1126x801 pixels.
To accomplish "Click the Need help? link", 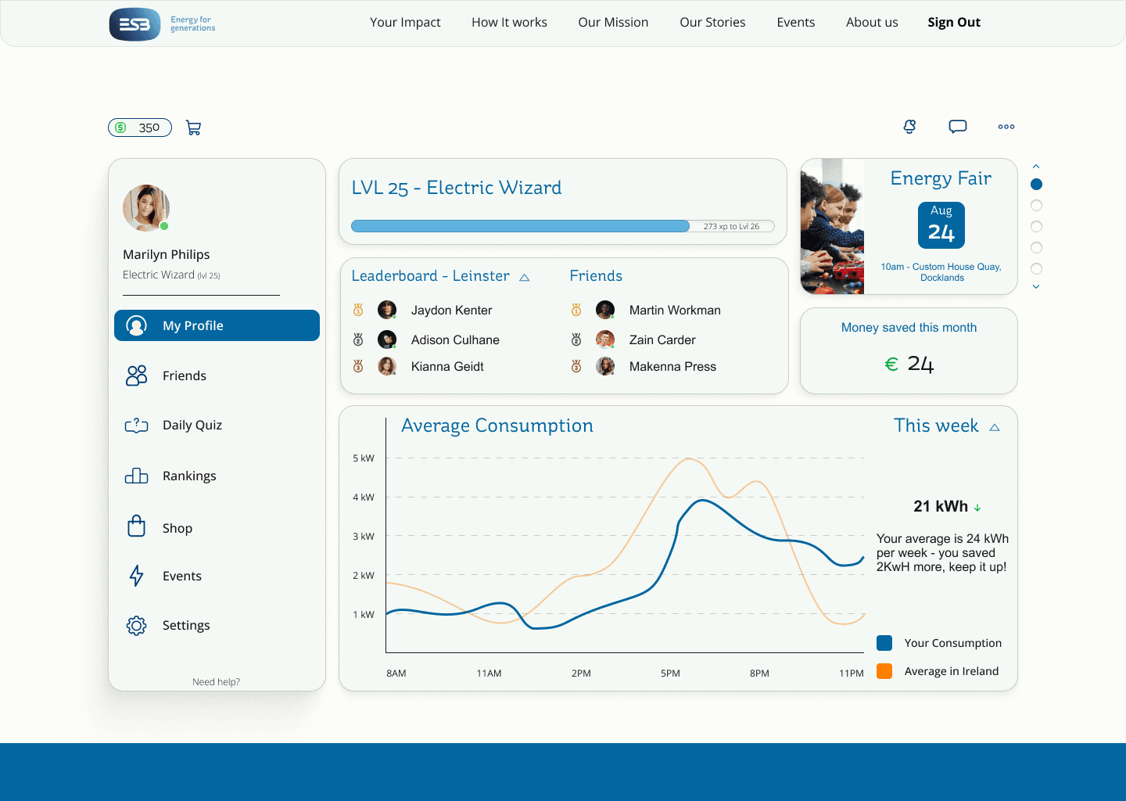I will [x=216, y=682].
